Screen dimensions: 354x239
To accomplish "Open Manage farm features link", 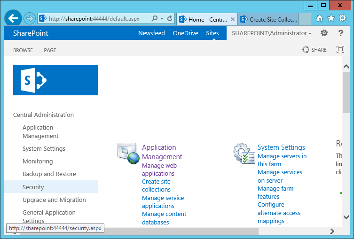I will pyautogui.click(x=275, y=193).
